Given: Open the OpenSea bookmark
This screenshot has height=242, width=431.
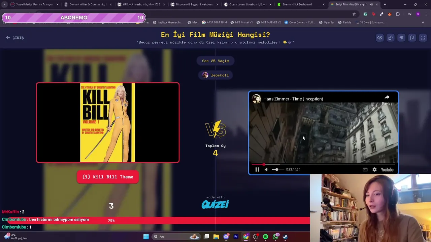Looking at the screenshot, I should (327, 23).
